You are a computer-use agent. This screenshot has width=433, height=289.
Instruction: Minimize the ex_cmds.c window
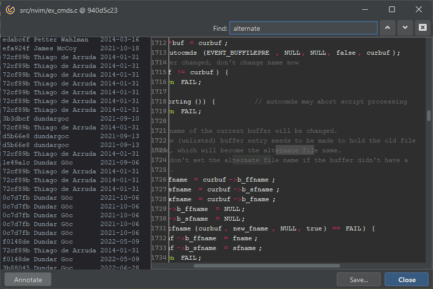tap(365, 10)
